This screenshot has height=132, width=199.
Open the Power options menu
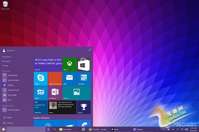(9, 117)
